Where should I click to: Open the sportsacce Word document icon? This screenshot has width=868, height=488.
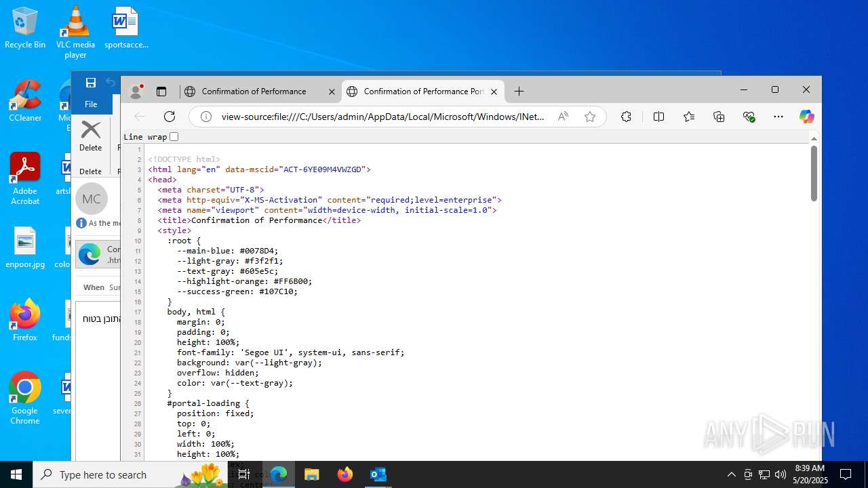126,28
